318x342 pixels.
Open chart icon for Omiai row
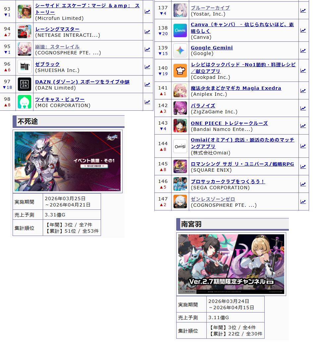point(303,146)
